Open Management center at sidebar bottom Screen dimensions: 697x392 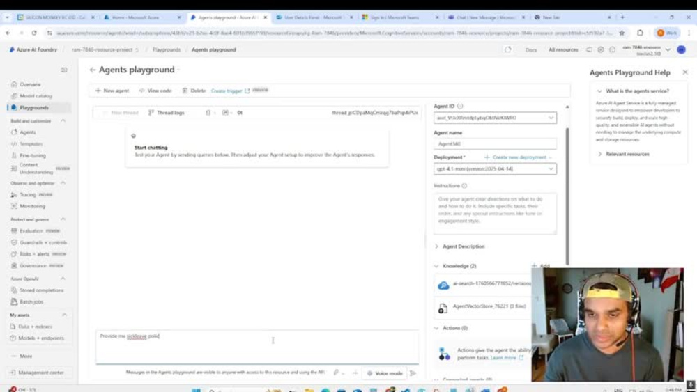click(x=40, y=373)
